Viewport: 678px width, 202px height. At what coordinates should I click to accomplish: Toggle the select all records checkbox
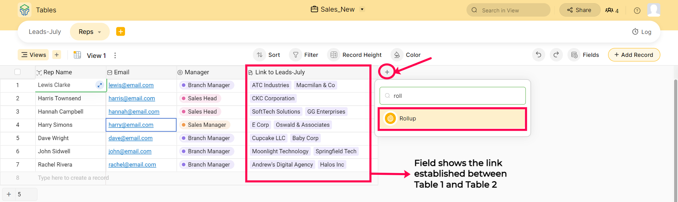click(18, 72)
